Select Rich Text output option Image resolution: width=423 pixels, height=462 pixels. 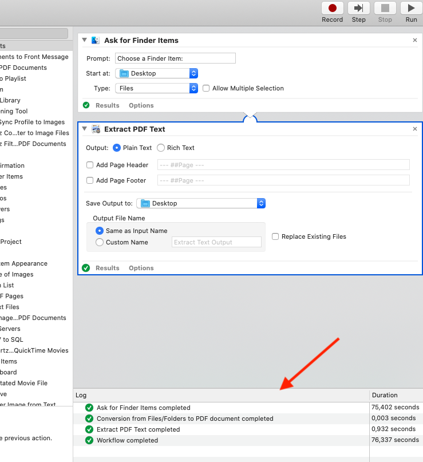161,148
